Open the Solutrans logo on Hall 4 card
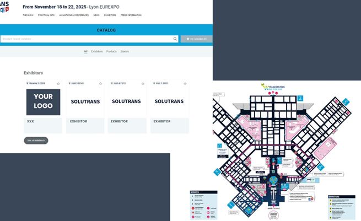This screenshot has width=361, height=221. click(126, 101)
